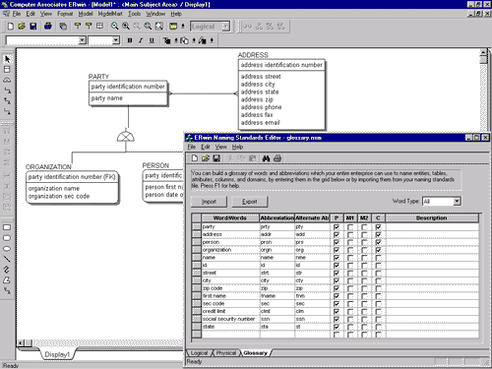Click the Import button
This screenshot has width=492, height=369.
[209, 202]
